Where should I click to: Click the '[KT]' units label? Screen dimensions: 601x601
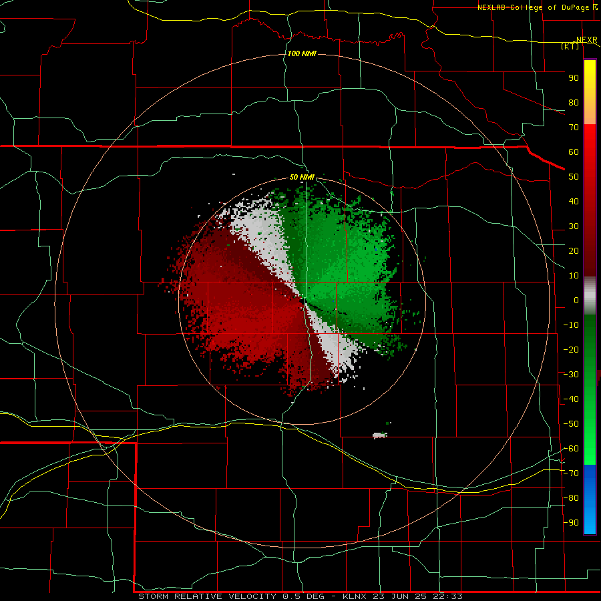point(570,46)
